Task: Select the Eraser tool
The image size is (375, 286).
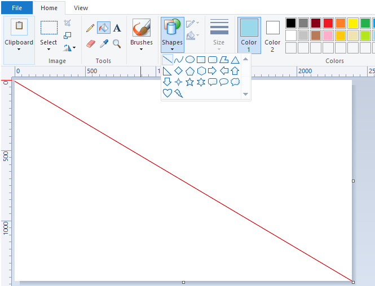Action: (91, 44)
